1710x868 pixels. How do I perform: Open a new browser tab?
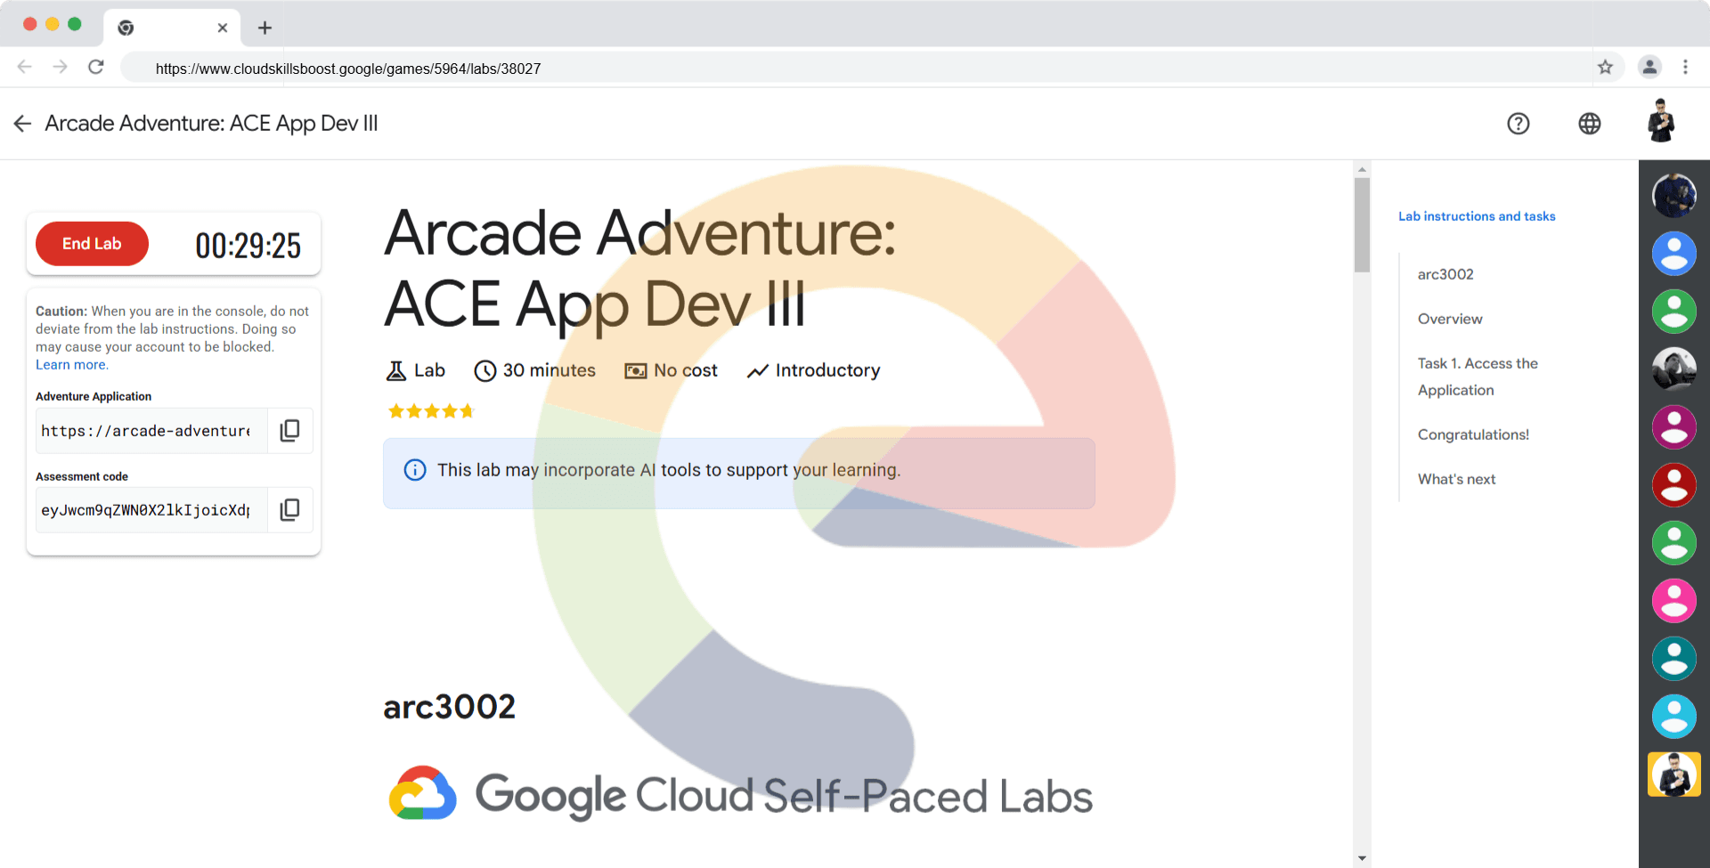tap(265, 28)
